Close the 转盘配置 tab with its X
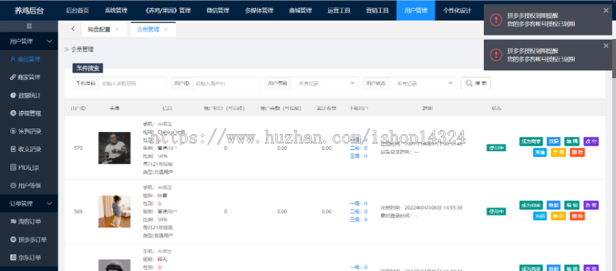Viewport: 616px width, 271px height. tap(117, 29)
